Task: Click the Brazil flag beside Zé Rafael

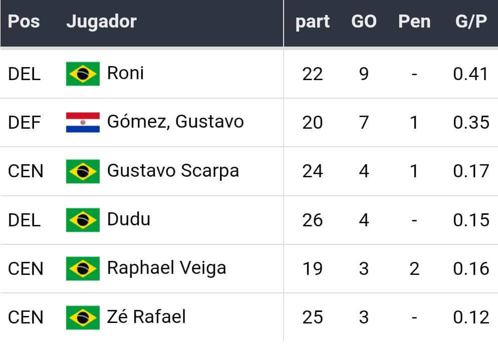Action: 83,317
